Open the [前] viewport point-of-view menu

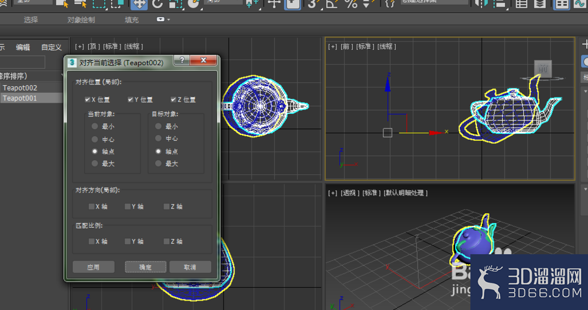click(x=346, y=46)
